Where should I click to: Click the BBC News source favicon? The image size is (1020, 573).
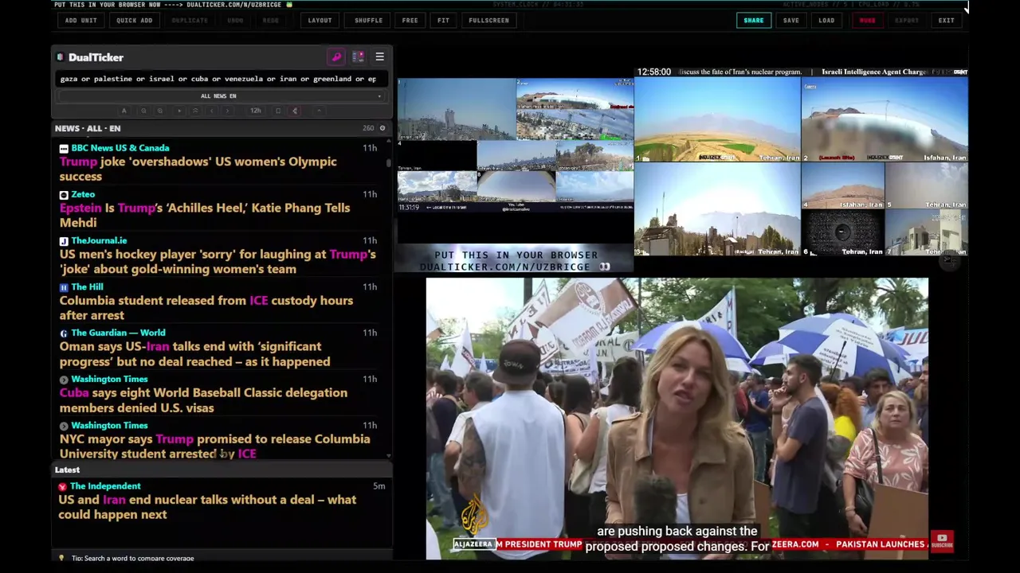(x=64, y=148)
